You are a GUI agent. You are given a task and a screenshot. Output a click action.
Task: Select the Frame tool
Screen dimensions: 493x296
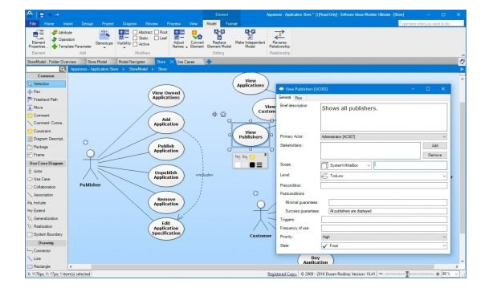47,155
